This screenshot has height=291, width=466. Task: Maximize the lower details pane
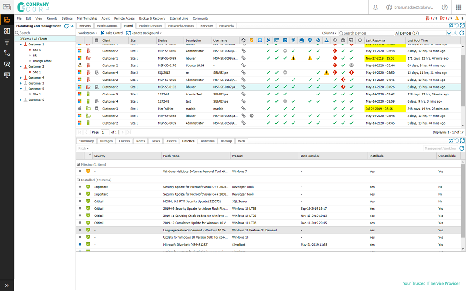click(x=462, y=141)
